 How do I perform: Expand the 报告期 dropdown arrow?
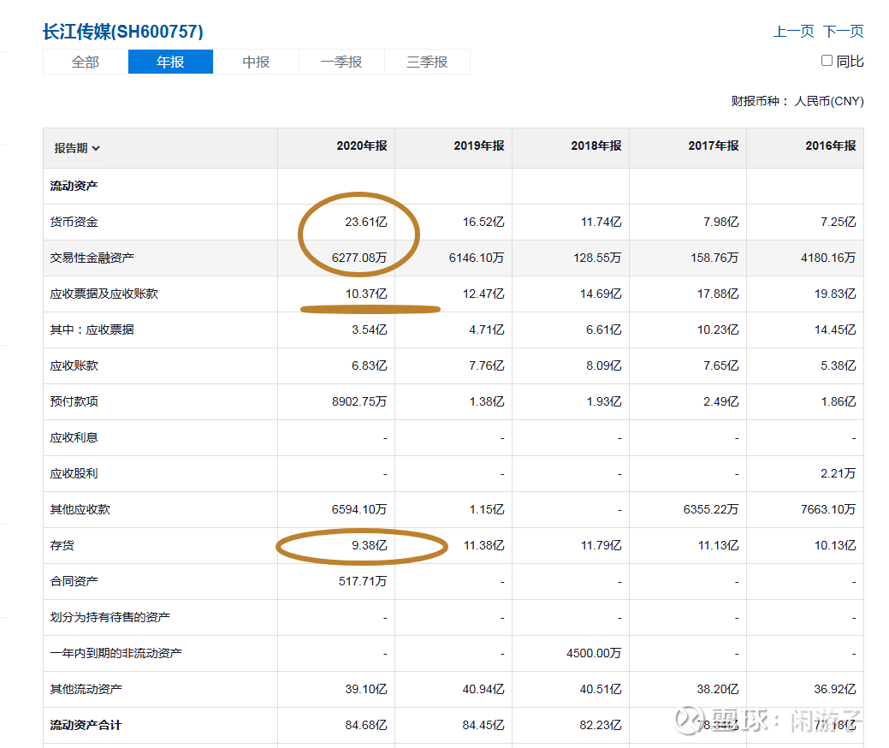pos(96,148)
